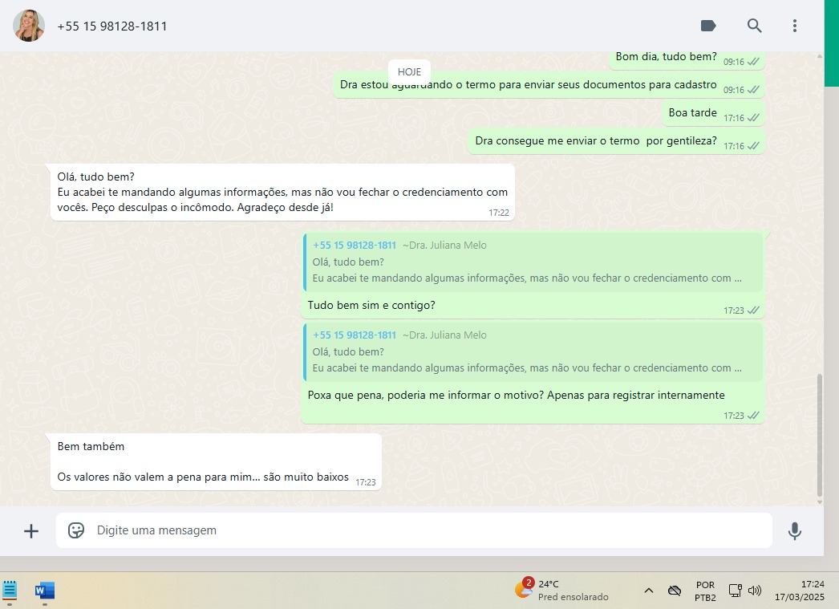Open the three-dot chat options menu
The image size is (839, 609).
coord(794,26)
